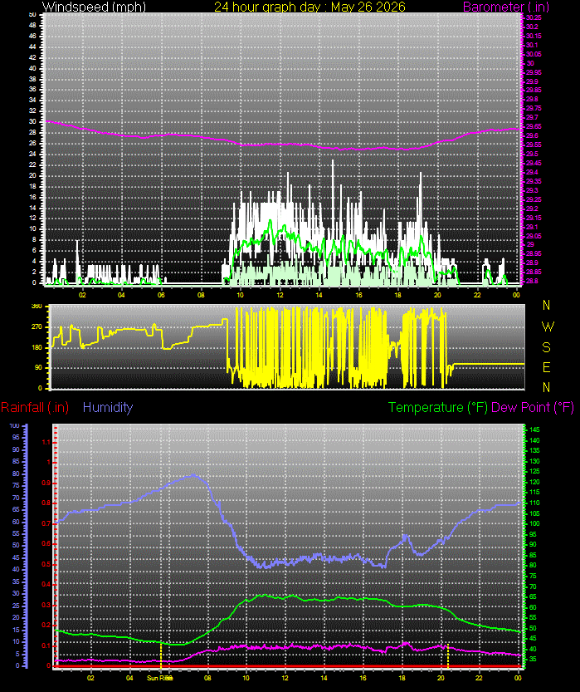Click the "0.5" value on rainfall axis
Screen dimensions: 580x692
[46, 564]
